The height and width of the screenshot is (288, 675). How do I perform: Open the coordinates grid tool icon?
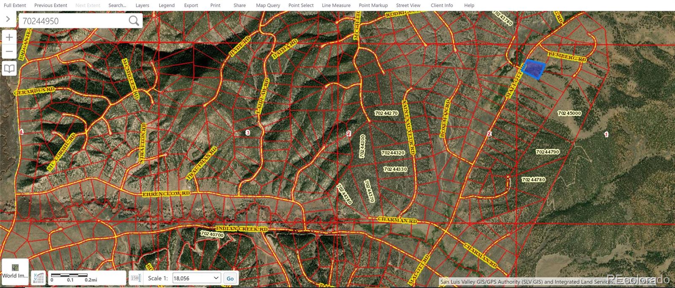(38, 278)
